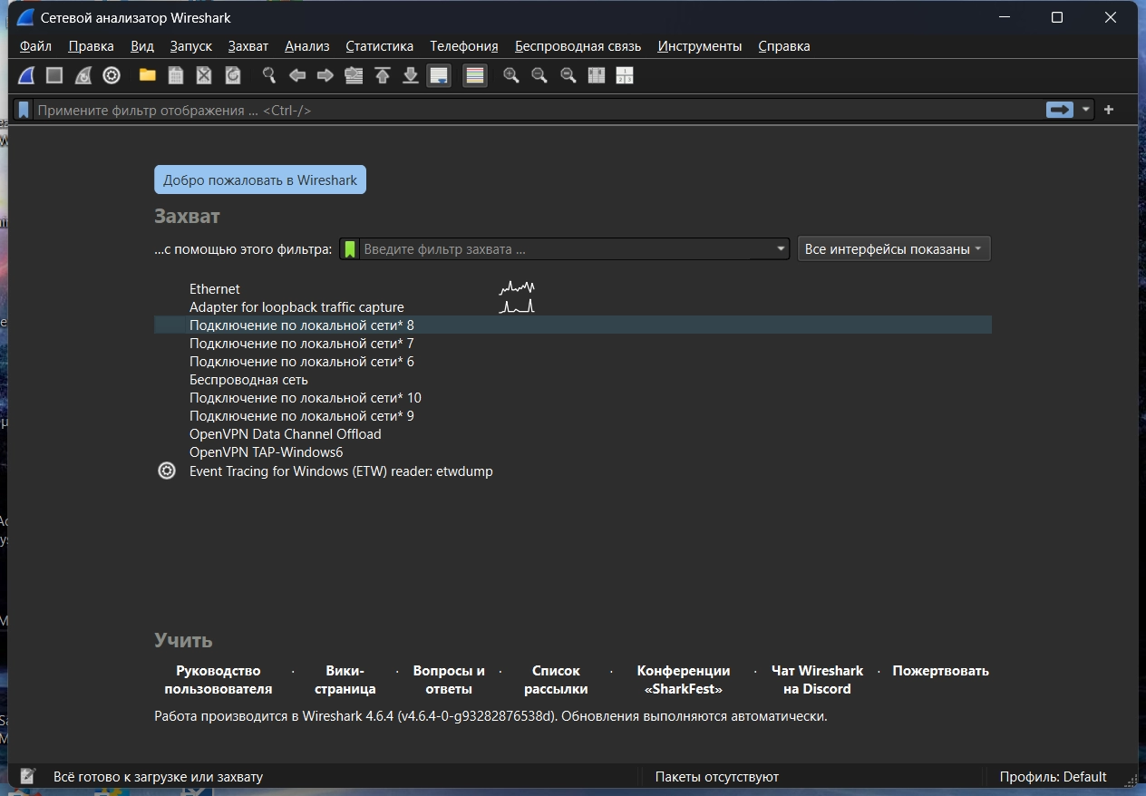Open capture options gear in toolbar
The image size is (1146, 796).
112,76
